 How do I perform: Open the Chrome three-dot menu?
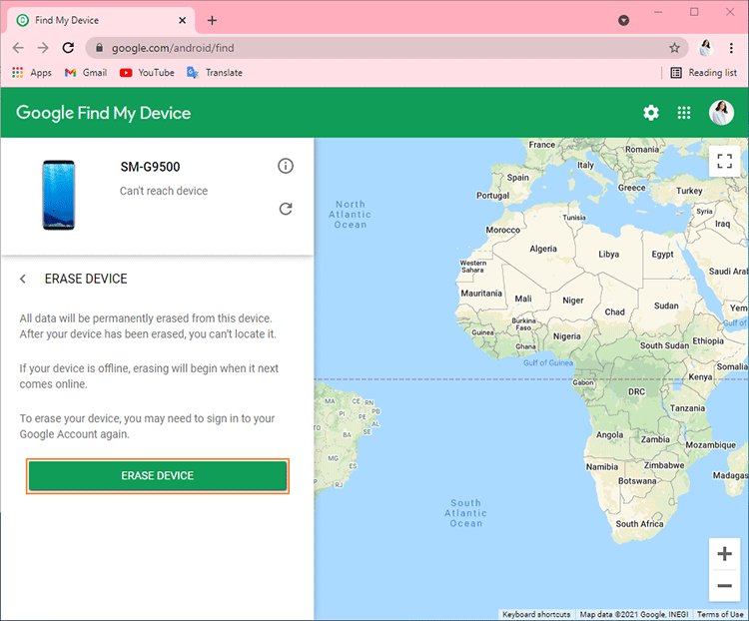[731, 48]
